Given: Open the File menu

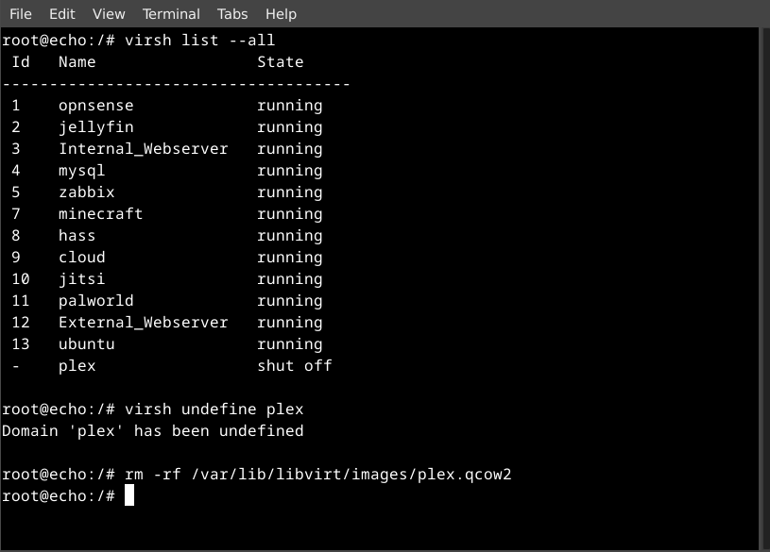Looking at the screenshot, I should coord(20,13).
